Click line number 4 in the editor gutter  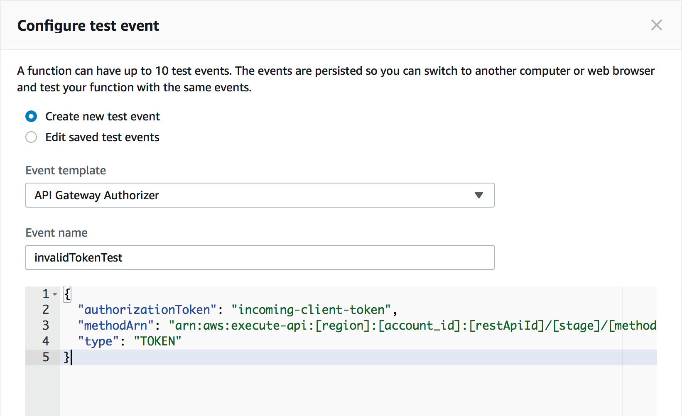(x=46, y=341)
